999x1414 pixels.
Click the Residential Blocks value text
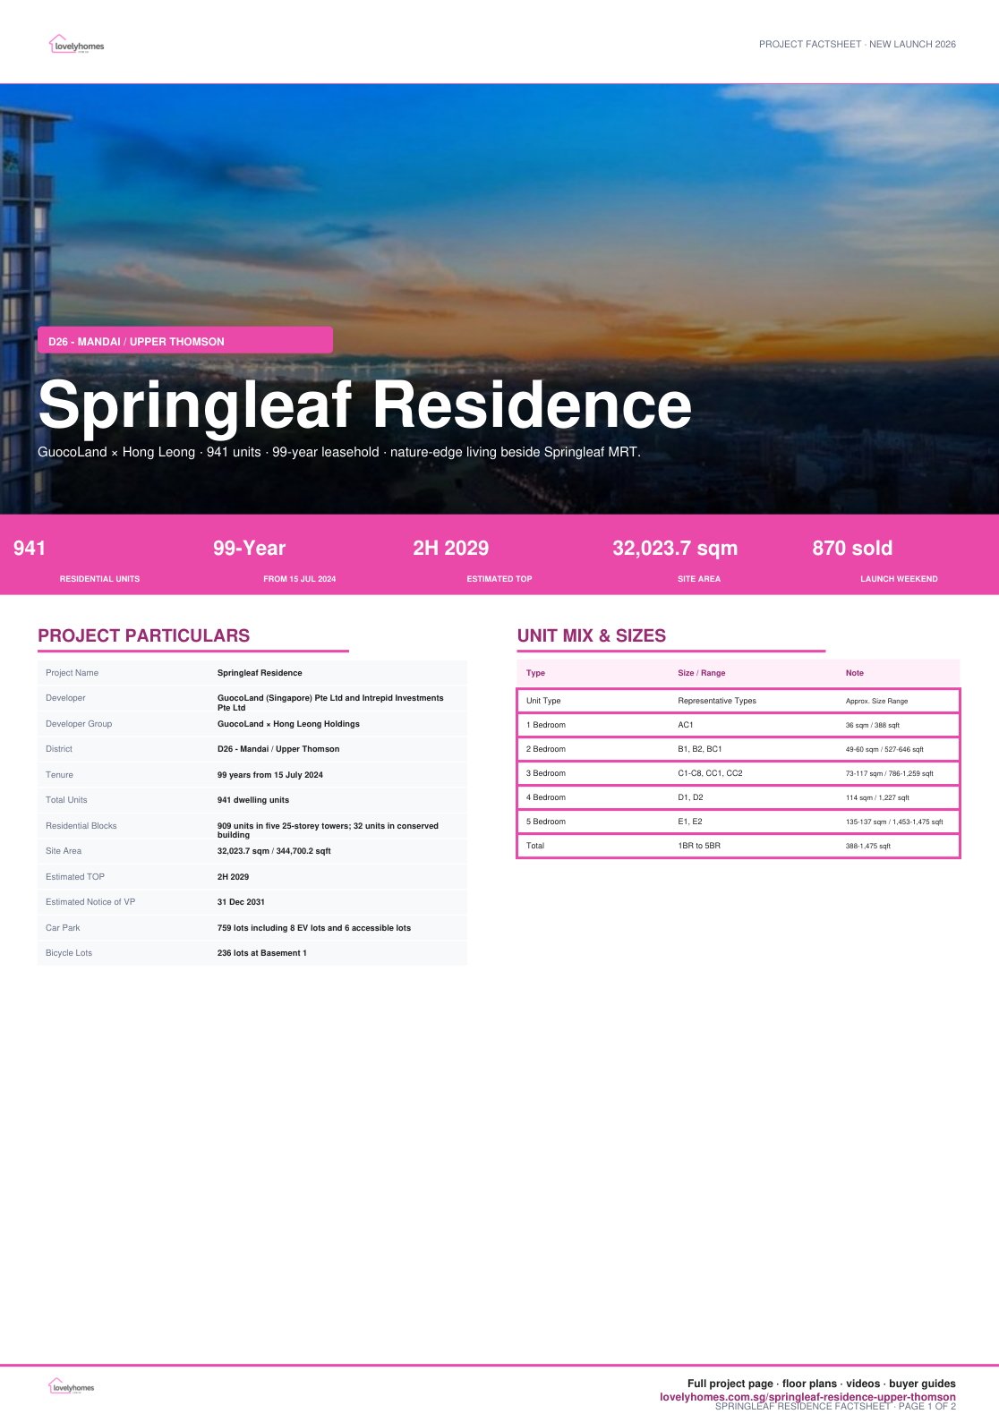(328, 831)
